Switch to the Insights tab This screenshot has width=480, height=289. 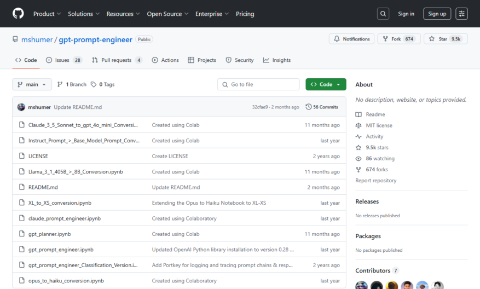(x=277, y=60)
